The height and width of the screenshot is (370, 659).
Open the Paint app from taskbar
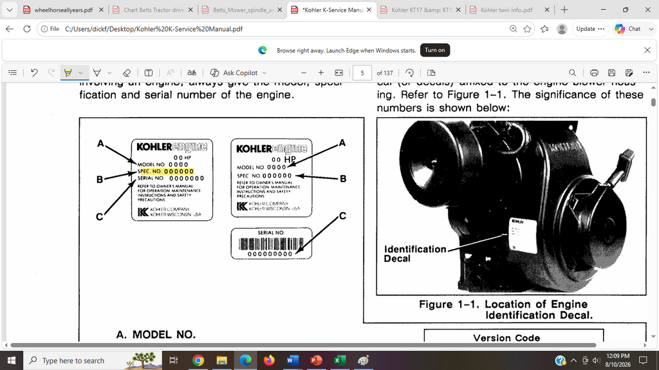pos(364,360)
